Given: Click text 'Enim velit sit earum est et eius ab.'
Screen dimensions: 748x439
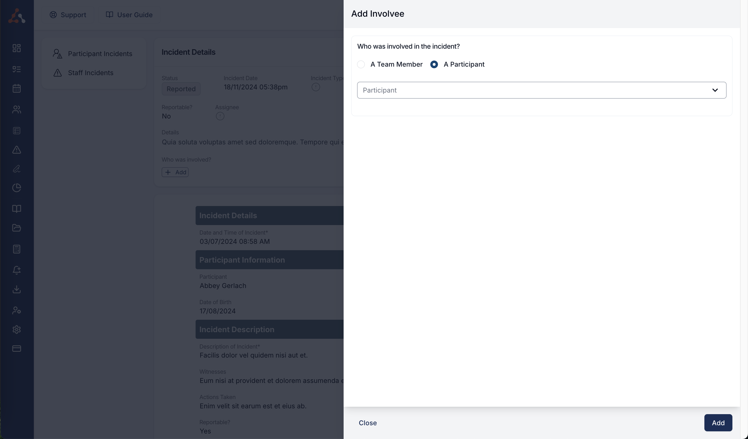Looking at the screenshot, I should pos(253,406).
